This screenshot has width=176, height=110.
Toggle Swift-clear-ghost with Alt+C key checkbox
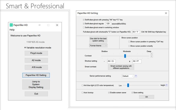click(84, 20)
